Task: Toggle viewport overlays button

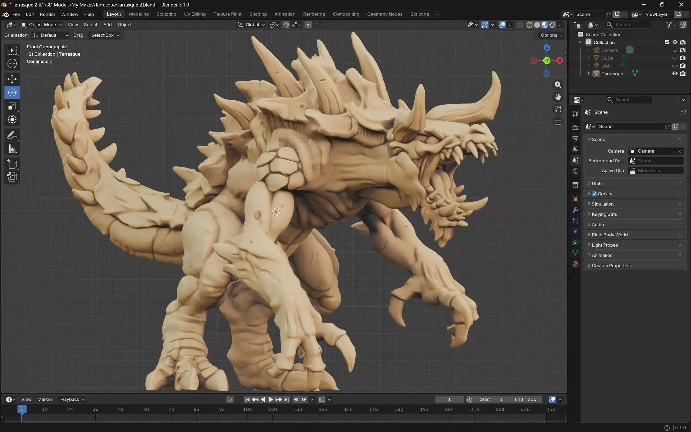Action: coord(502,25)
